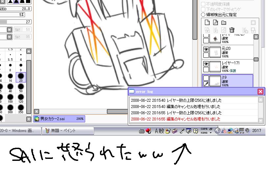Toggle 不透明度保護 checkbox

pyautogui.click(x=203, y=4)
